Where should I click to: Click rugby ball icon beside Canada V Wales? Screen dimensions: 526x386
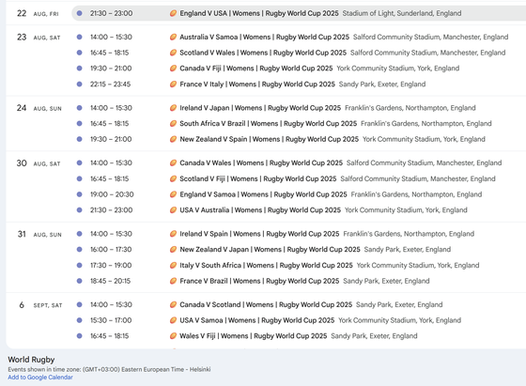pos(173,163)
